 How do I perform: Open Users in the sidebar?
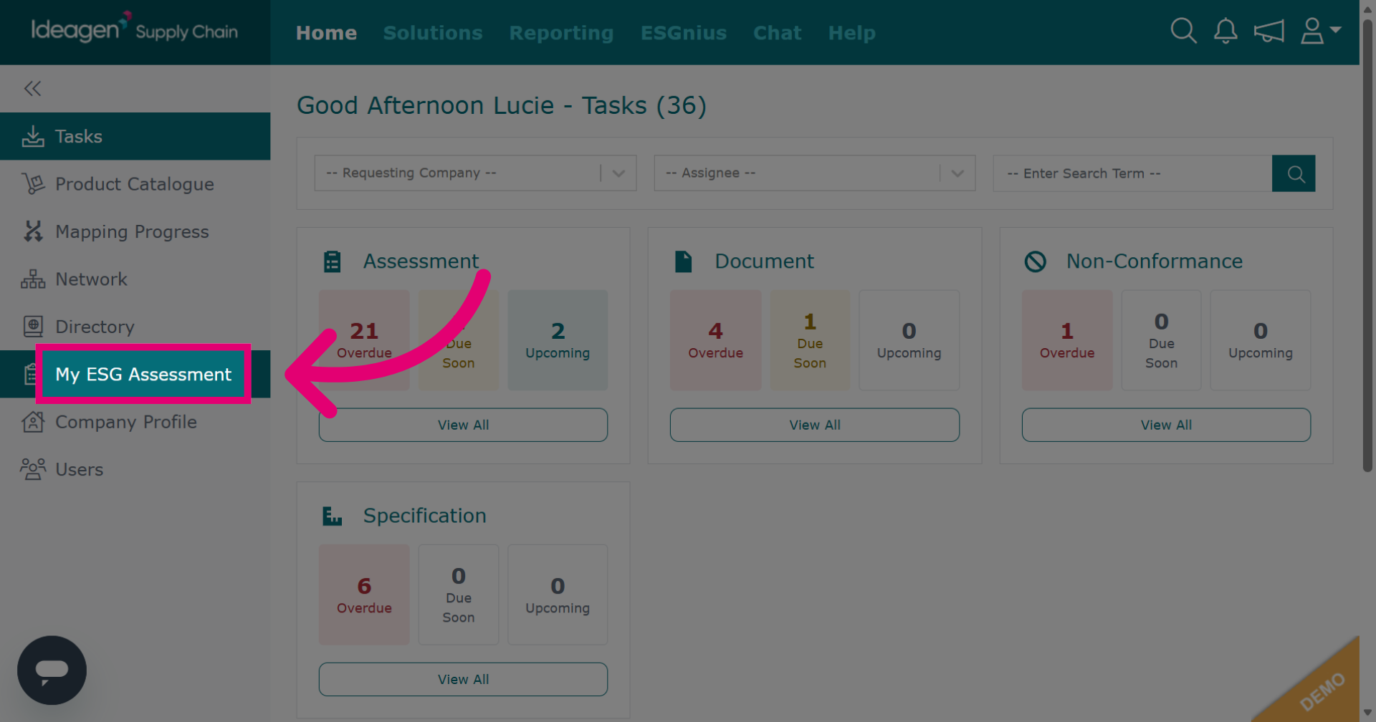click(x=135, y=469)
